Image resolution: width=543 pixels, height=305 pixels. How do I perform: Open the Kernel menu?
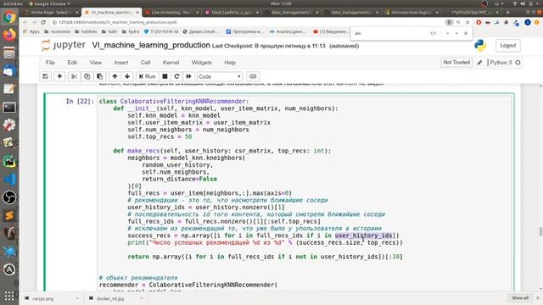[x=171, y=63]
